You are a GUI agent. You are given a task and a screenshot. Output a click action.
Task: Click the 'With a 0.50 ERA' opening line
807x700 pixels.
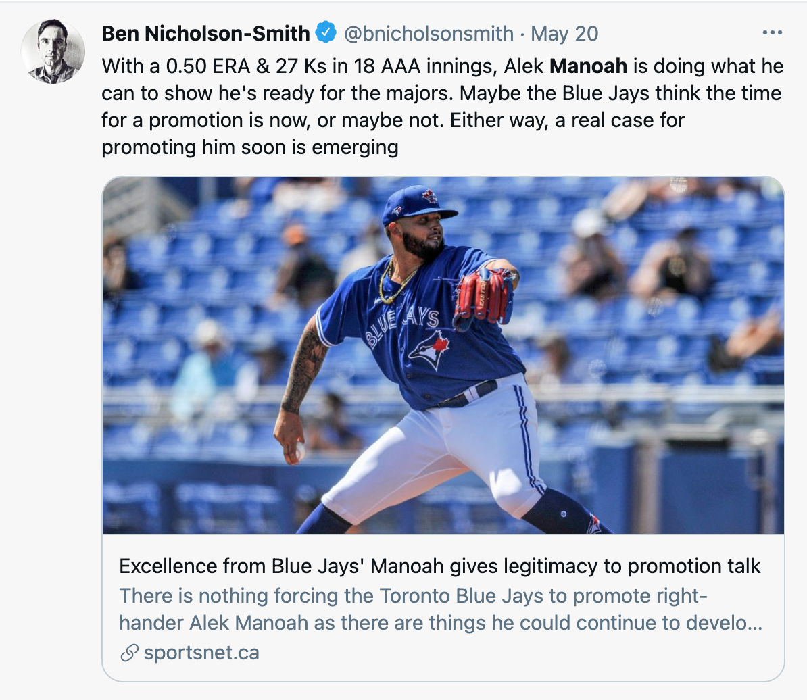[442, 66]
